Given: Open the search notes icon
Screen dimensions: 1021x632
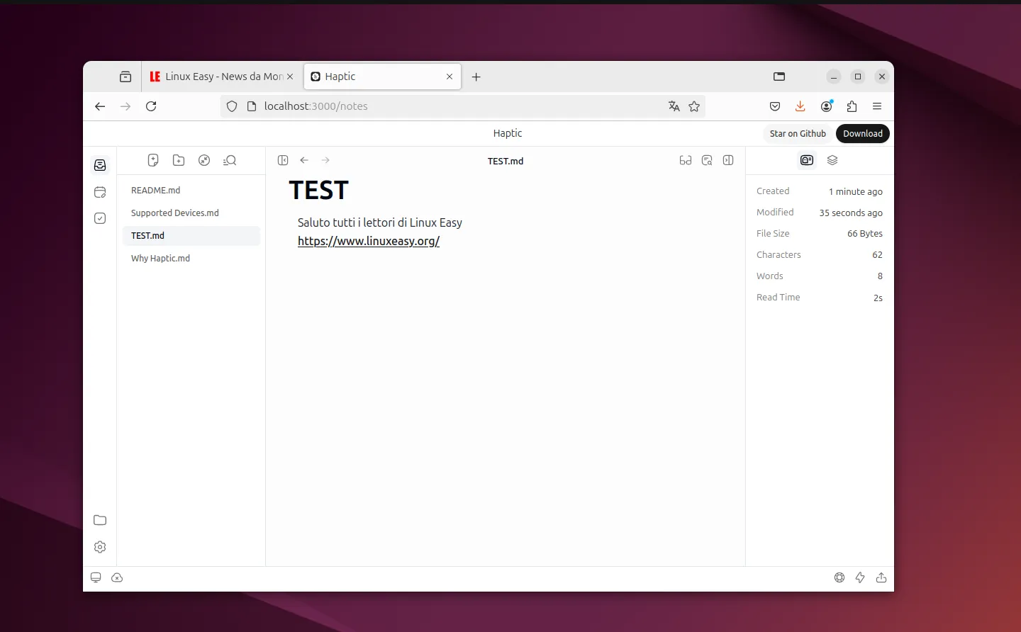Looking at the screenshot, I should [x=230, y=161].
